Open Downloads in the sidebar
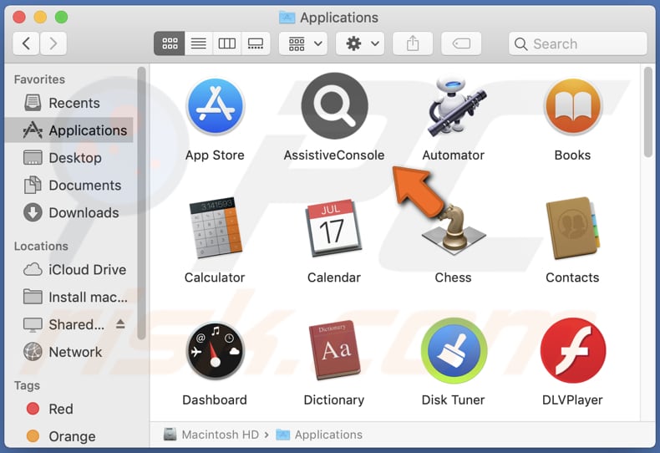 click(70, 212)
